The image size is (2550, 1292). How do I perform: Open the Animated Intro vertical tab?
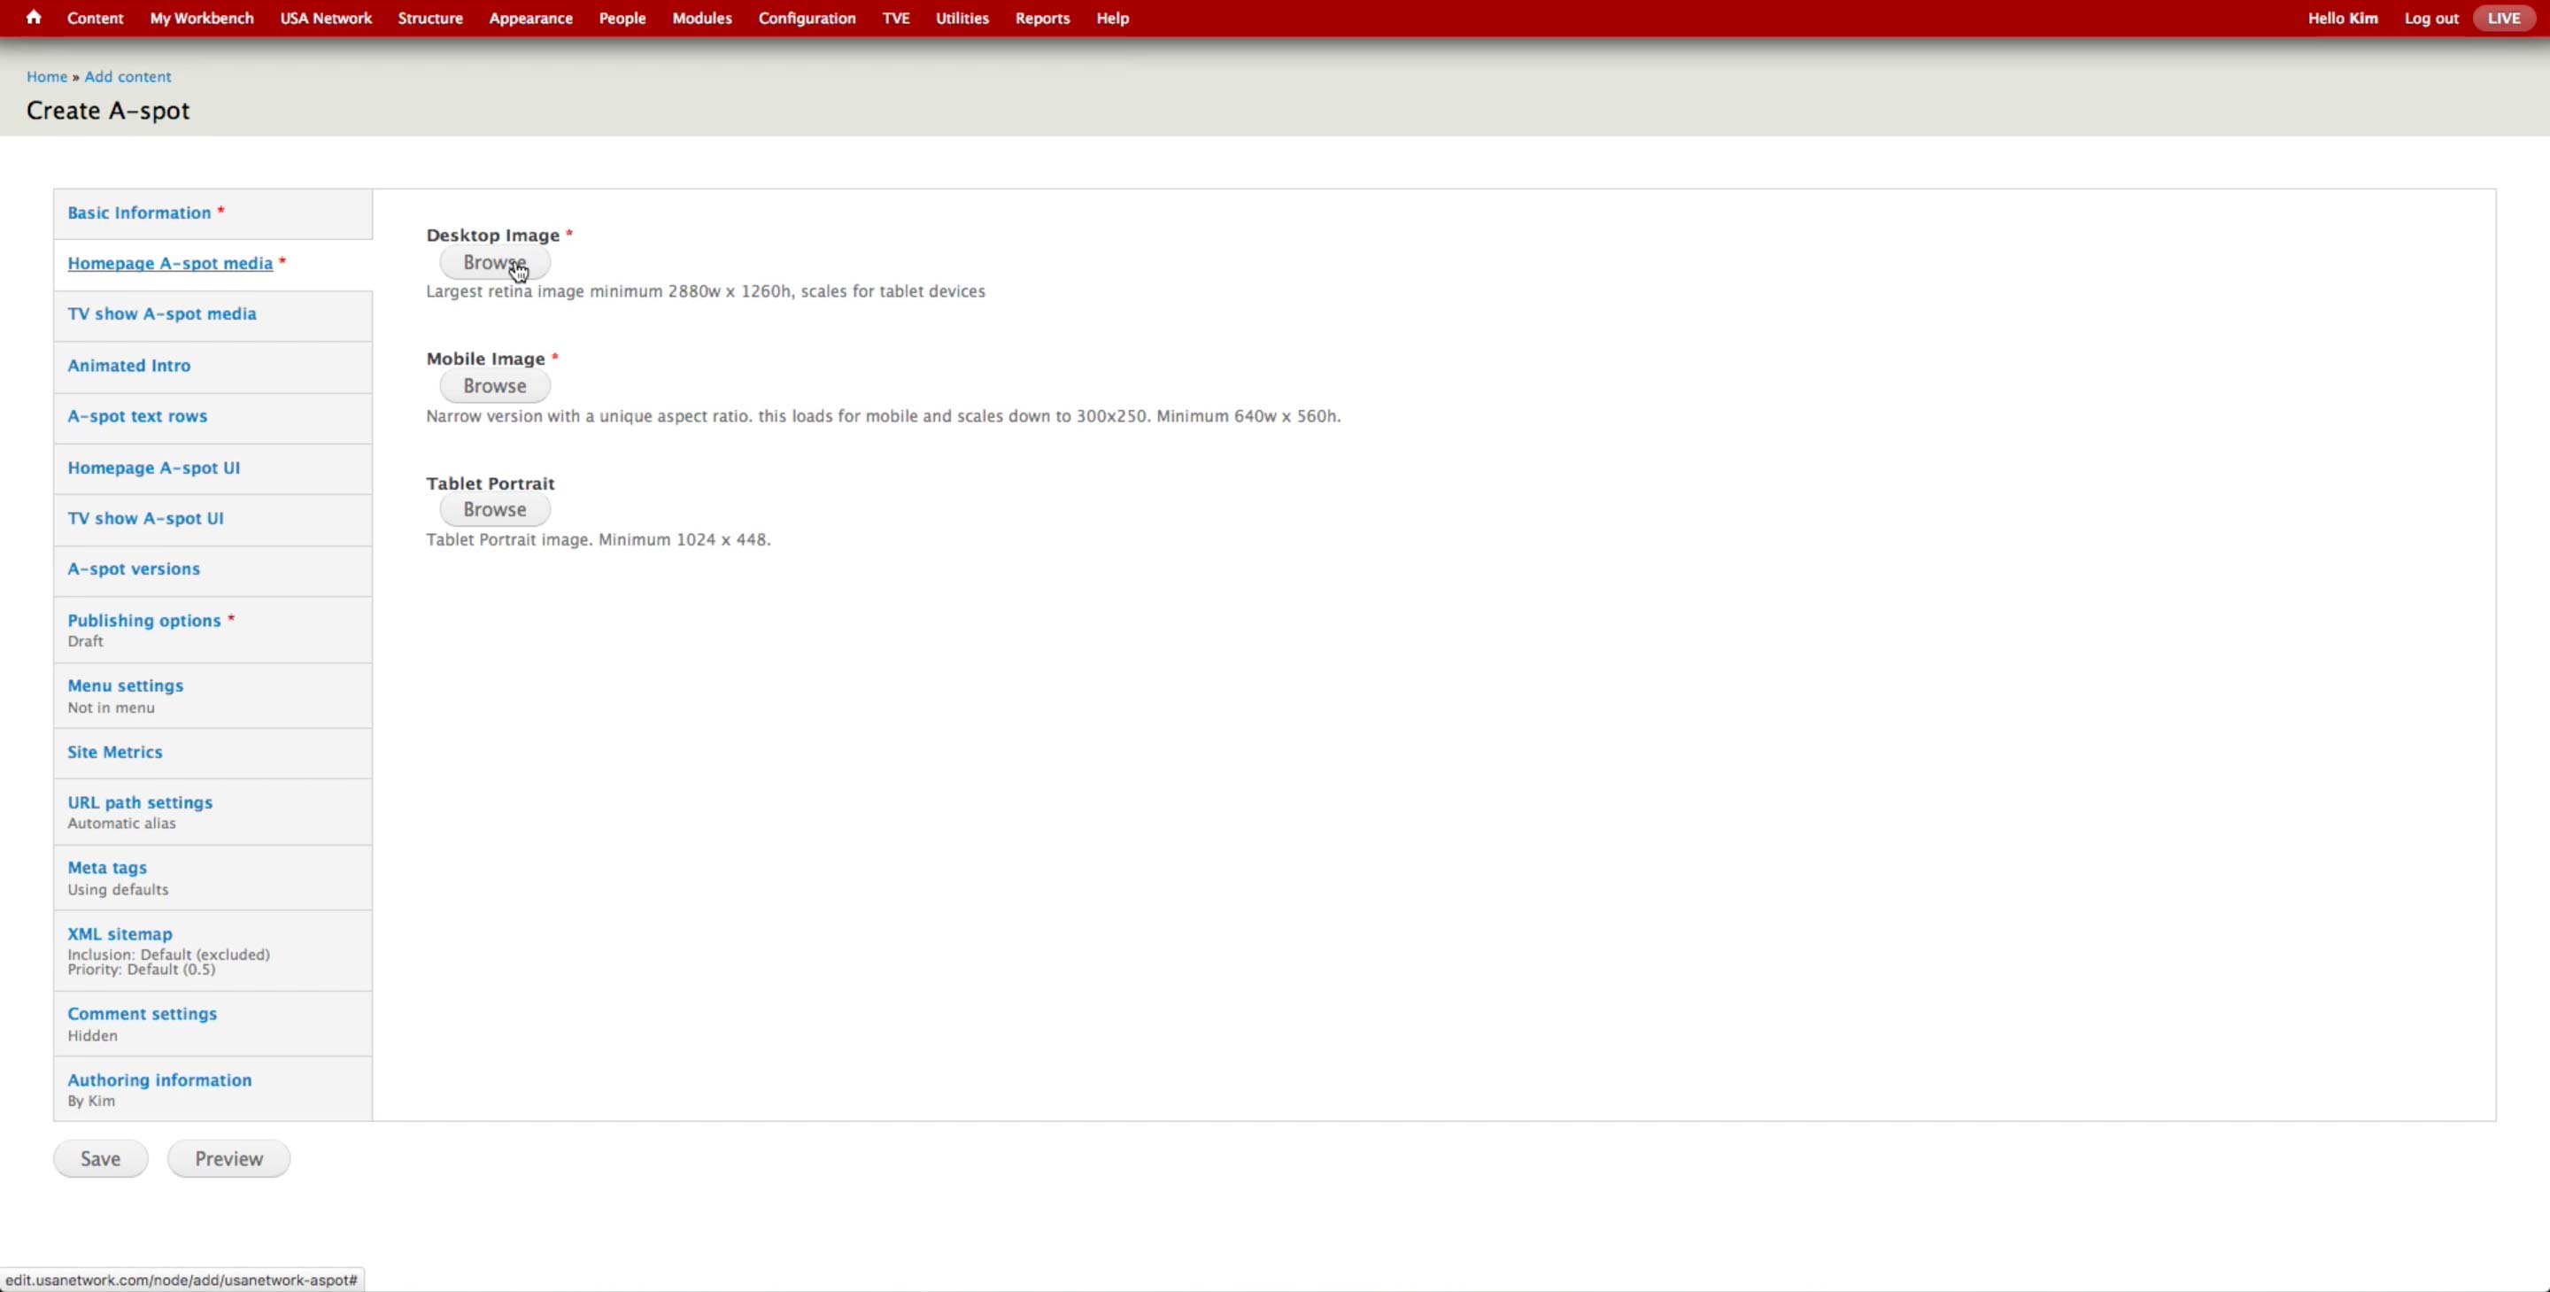(x=128, y=366)
